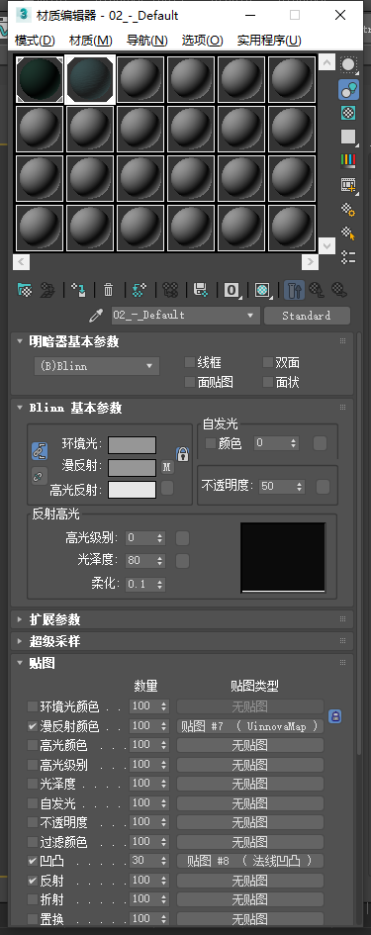
Task: Open the 02_-_Default material name dropdown
Action: click(186, 316)
